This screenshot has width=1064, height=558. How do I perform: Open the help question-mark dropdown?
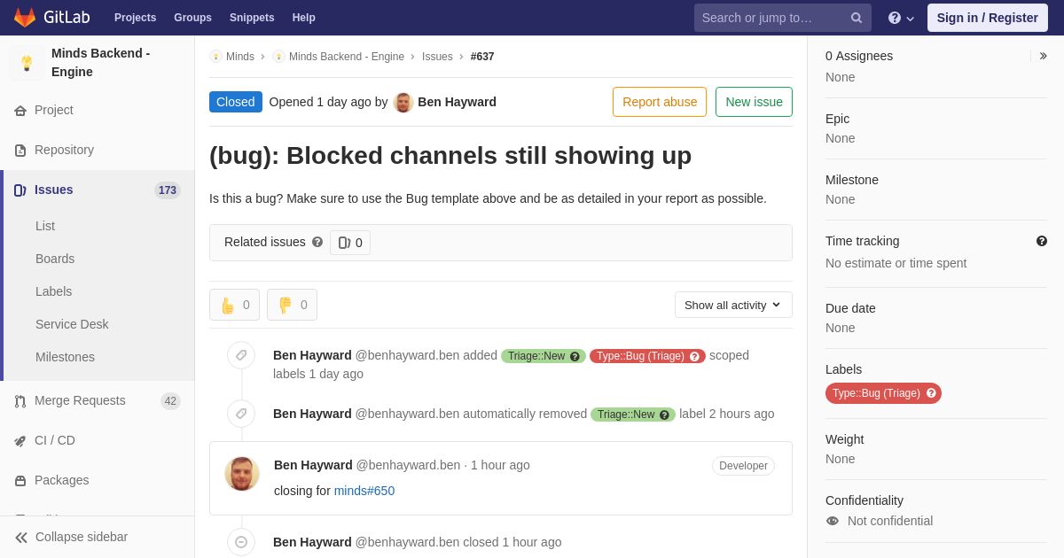pyautogui.click(x=901, y=18)
